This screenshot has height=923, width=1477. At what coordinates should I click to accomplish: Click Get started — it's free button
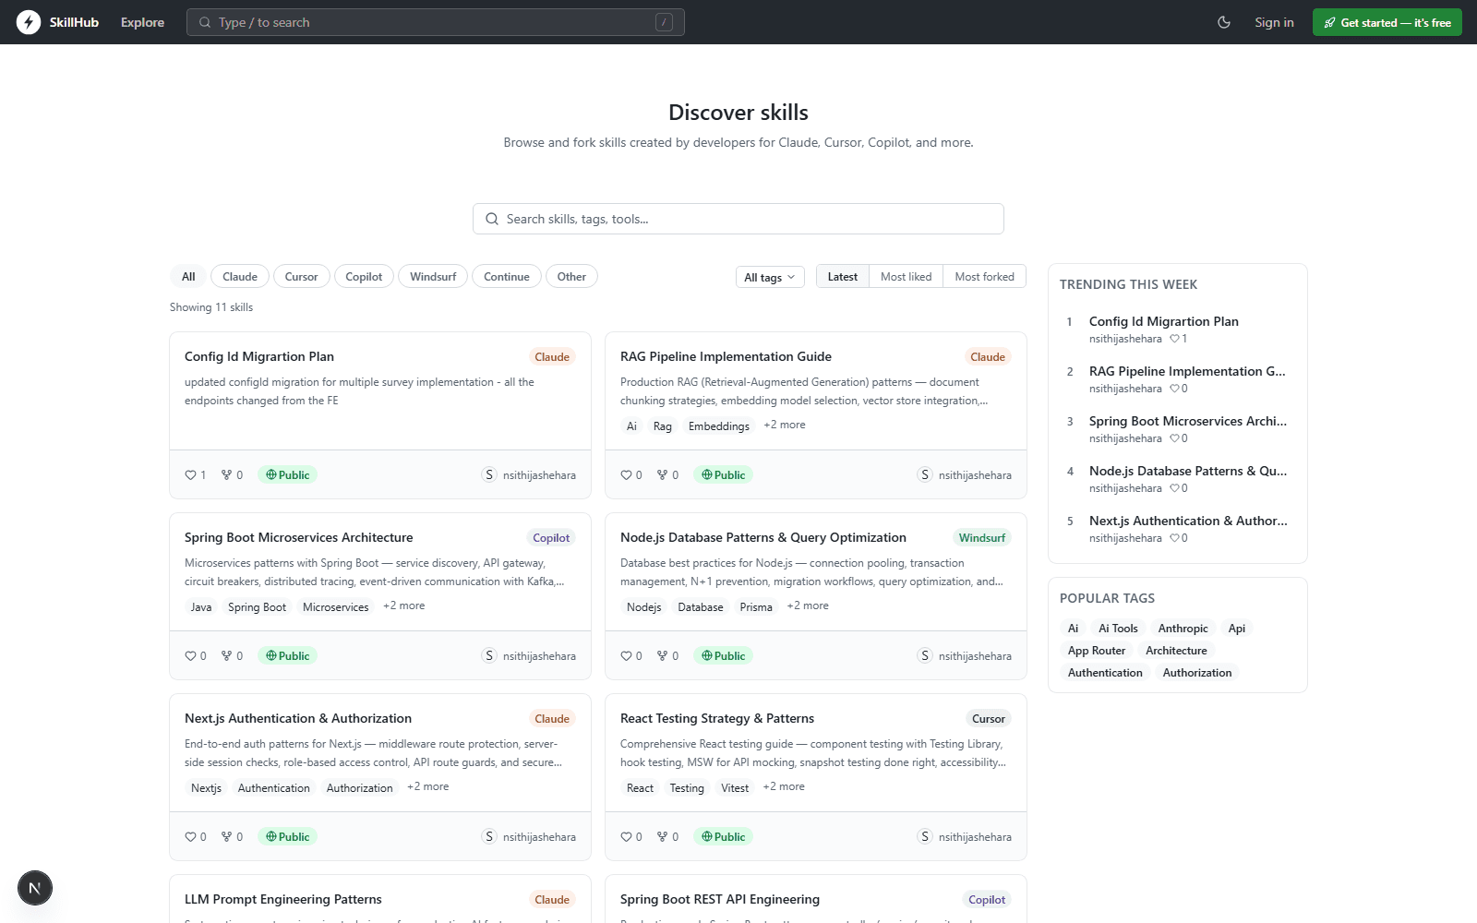(x=1387, y=22)
